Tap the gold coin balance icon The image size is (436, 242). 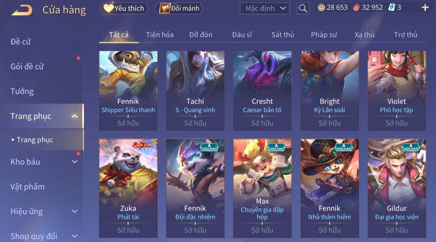coord(321,8)
